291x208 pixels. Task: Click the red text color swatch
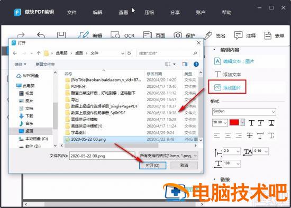coord(234,122)
